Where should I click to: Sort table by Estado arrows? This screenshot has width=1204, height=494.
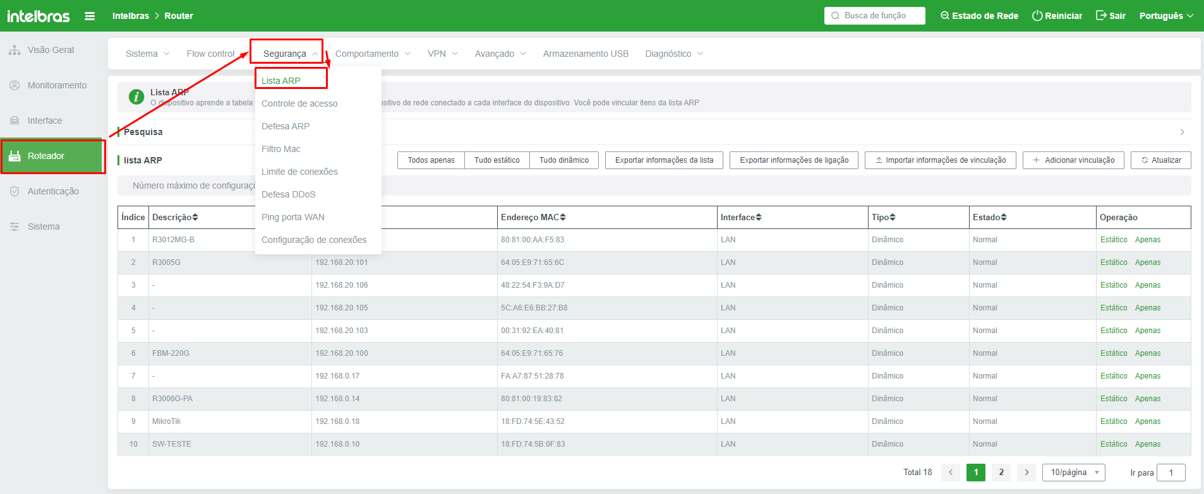pos(1004,217)
